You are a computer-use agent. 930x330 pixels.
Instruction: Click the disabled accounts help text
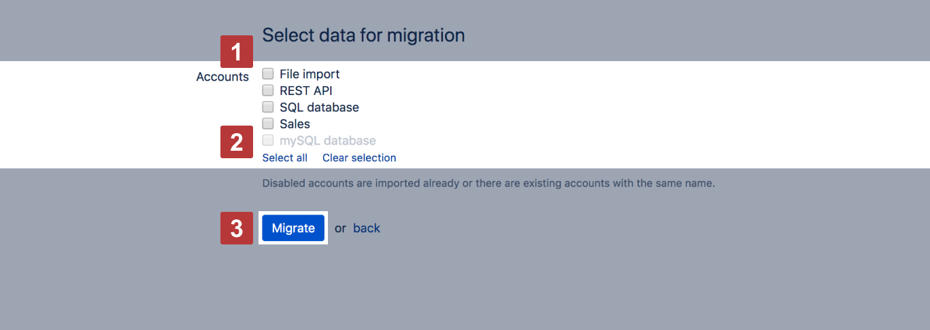click(488, 183)
